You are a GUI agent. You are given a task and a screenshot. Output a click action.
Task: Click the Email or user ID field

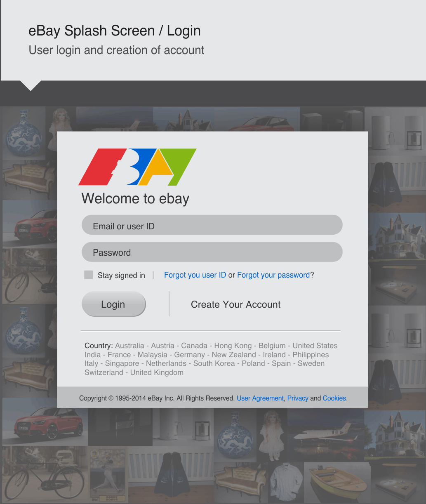212,225
